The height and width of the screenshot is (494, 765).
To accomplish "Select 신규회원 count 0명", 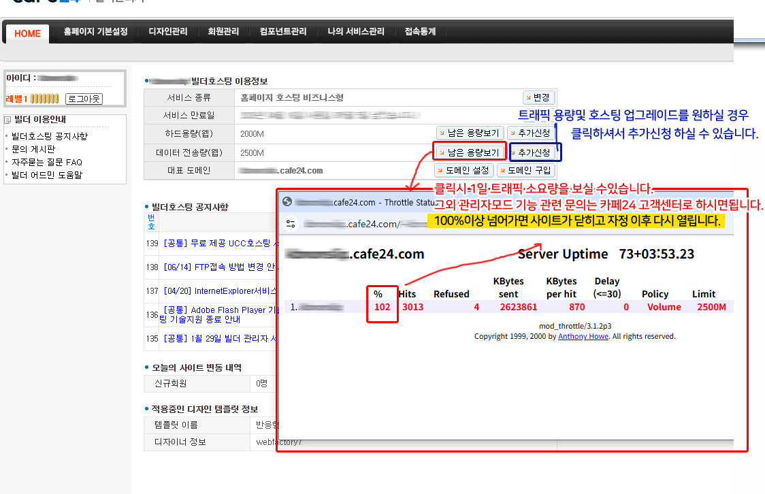I will 261,383.
